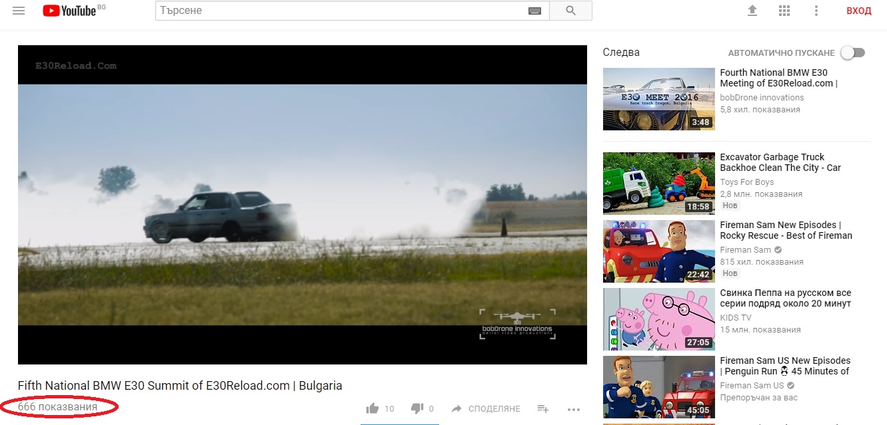Screen dimensions: 887x425
Task: Click title 'Fourth National BMW E30 Meeting'
Action: point(778,78)
